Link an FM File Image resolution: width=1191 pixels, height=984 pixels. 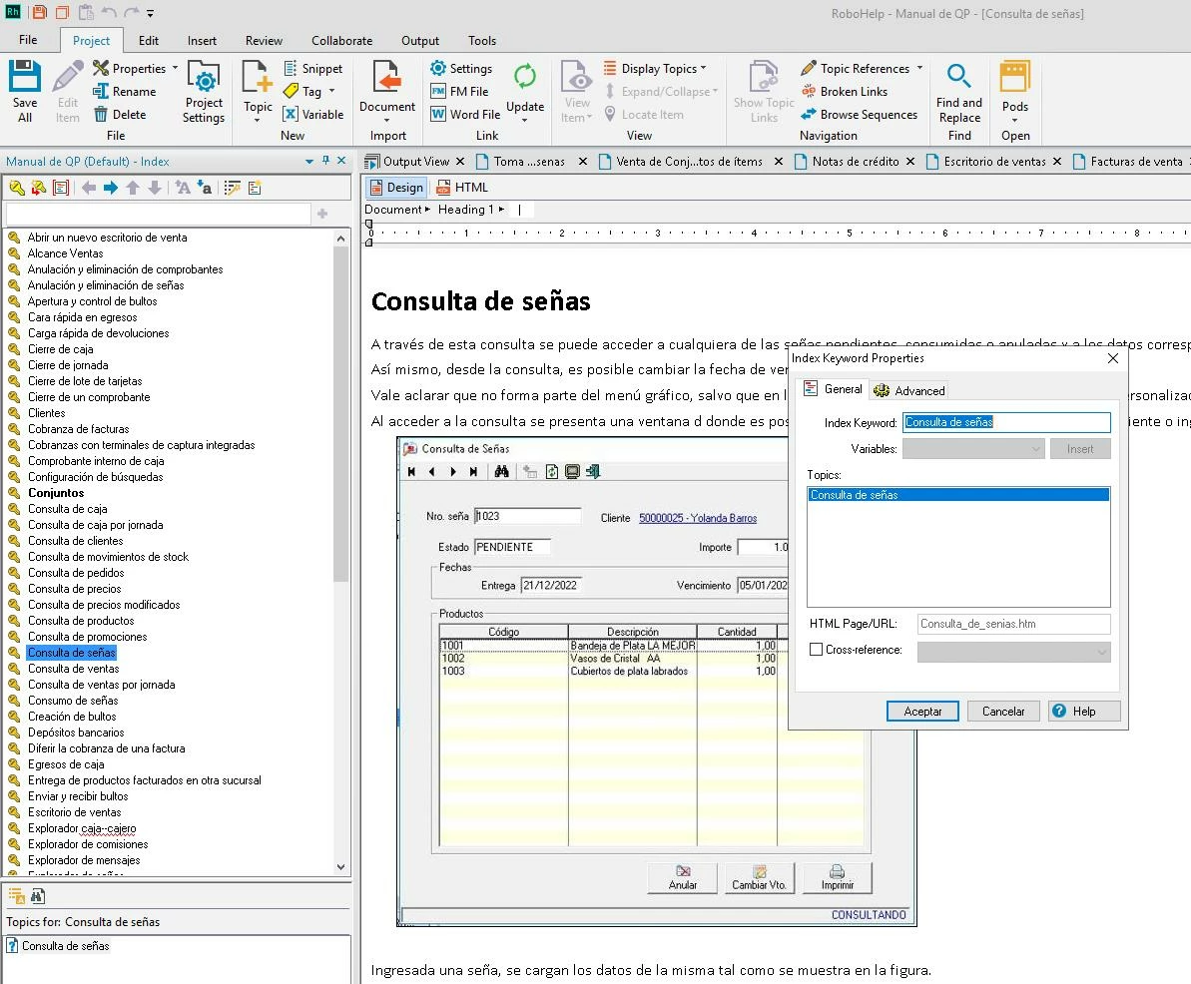(459, 91)
